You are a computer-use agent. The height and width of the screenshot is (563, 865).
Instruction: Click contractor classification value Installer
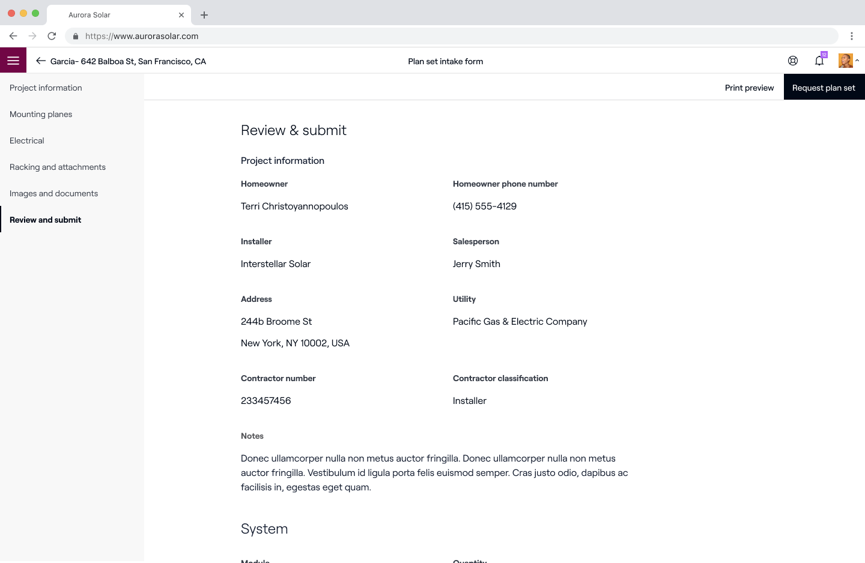470,401
